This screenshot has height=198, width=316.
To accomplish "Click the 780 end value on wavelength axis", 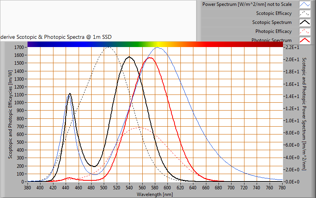I will click(x=282, y=188).
